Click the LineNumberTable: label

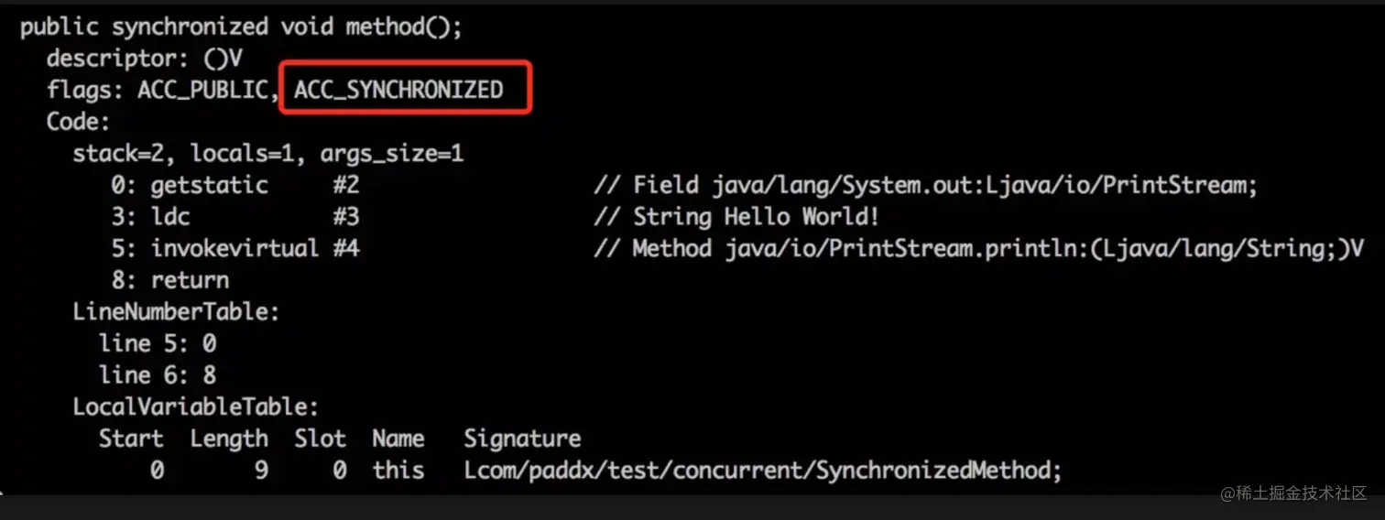point(176,312)
